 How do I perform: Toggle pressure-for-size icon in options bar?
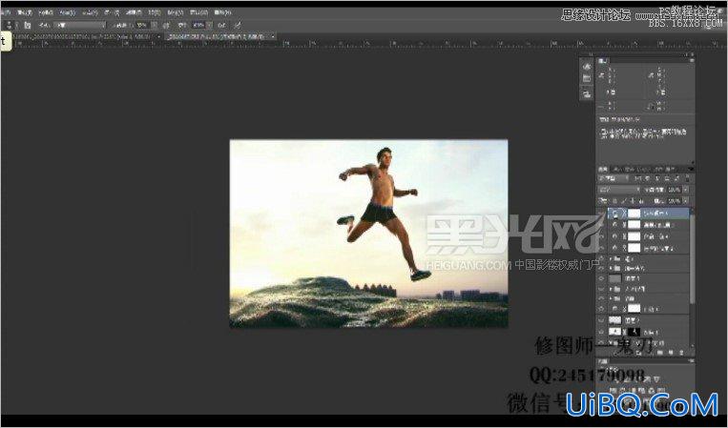(238, 26)
